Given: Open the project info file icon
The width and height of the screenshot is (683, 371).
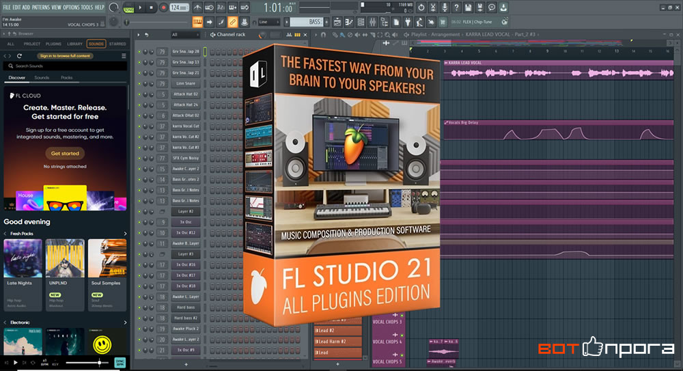Looking at the screenshot, I should [x=396, y=22].
